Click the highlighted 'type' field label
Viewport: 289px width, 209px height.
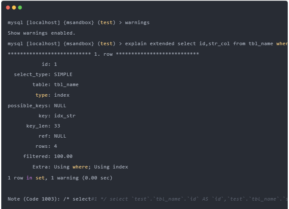(41, 95)
